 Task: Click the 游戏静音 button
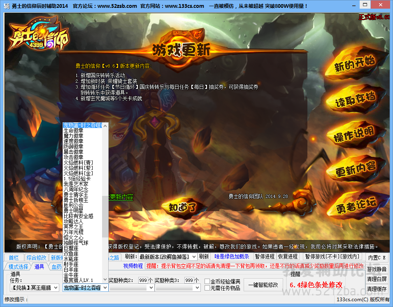(377, 270)
